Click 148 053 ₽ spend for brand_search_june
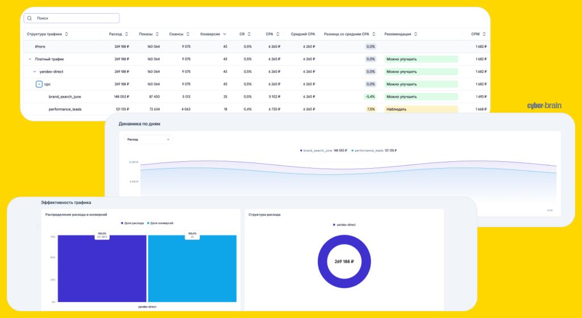This screenshot has height=318, width=582. 122,97
